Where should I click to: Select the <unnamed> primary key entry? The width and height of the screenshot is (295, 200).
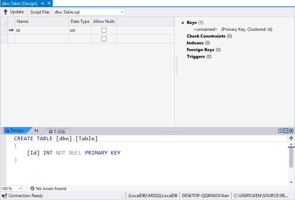click(x=233, y=29)
